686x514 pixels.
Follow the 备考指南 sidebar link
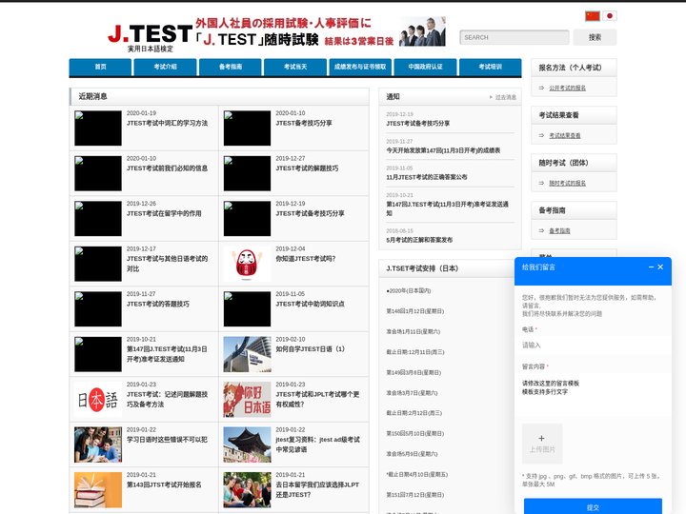pos(559,230)
